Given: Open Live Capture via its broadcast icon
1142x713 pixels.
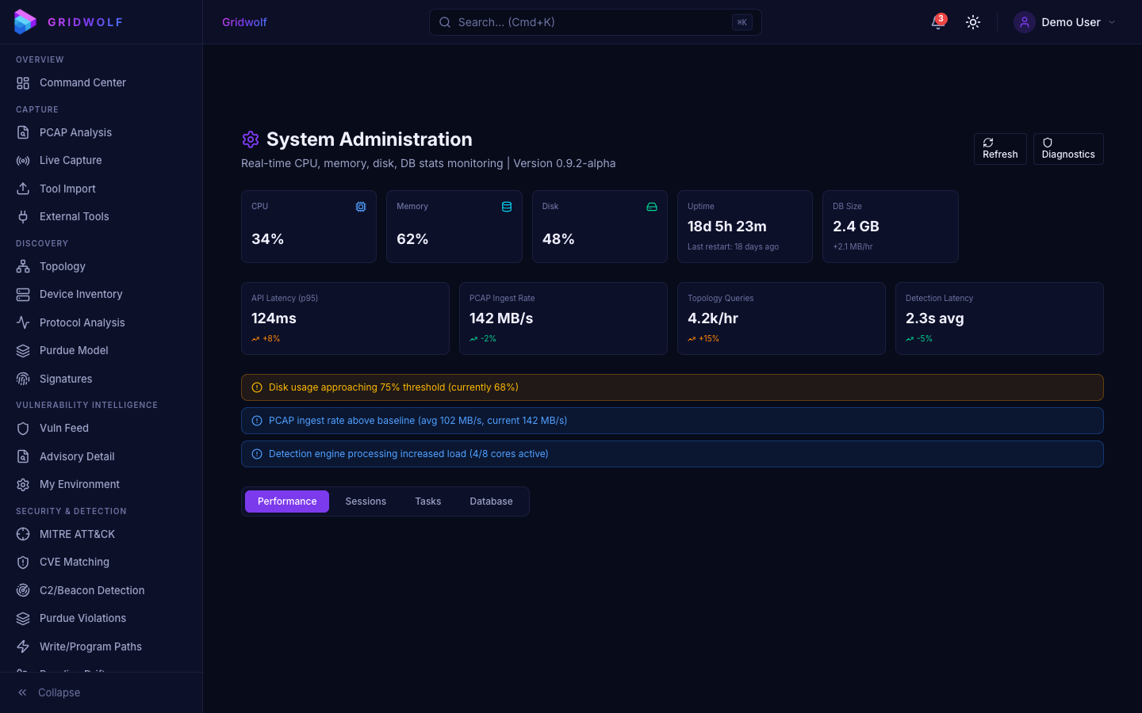Looking at the screenshot, I should 23,160.
